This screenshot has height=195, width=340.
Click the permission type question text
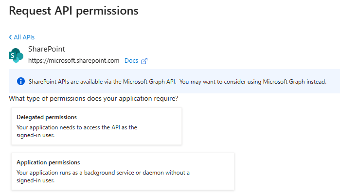[x=93, y=99]
